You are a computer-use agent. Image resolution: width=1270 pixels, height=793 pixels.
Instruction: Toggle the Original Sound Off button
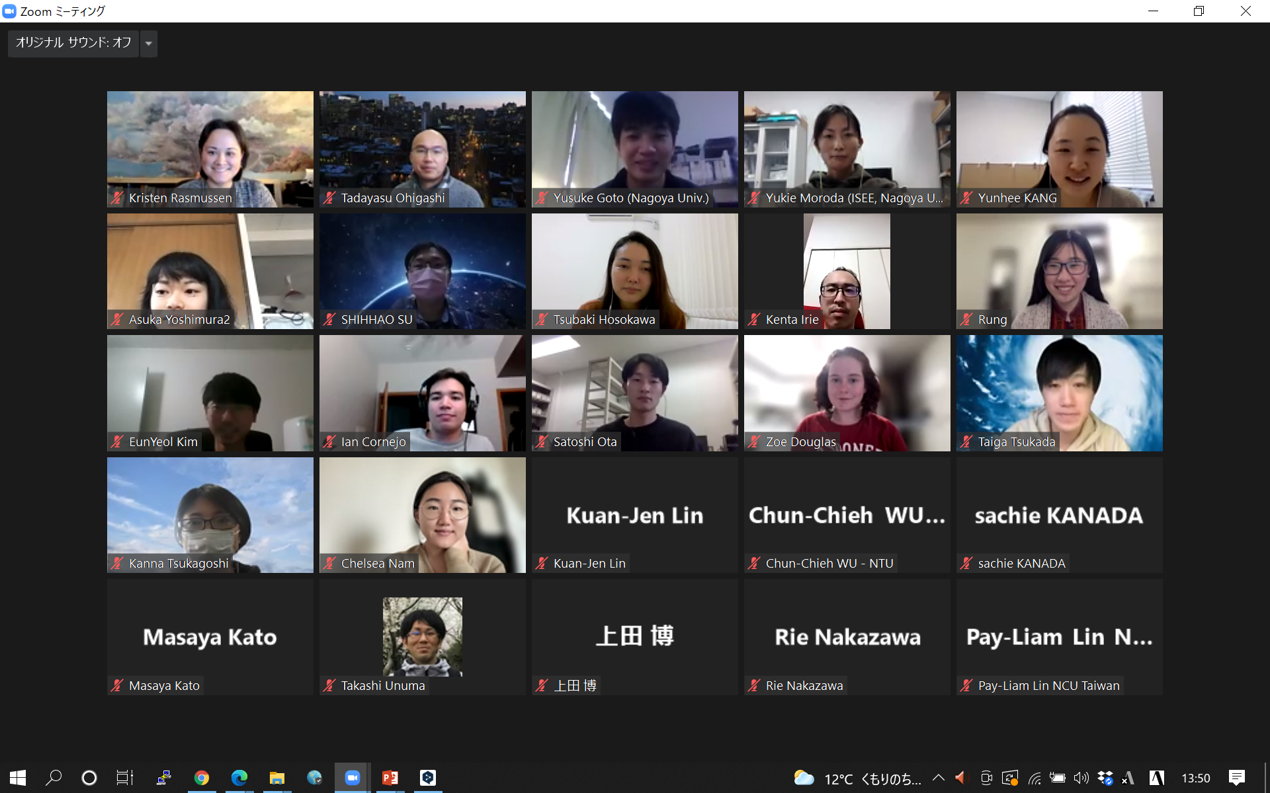[x=73, y=43]
